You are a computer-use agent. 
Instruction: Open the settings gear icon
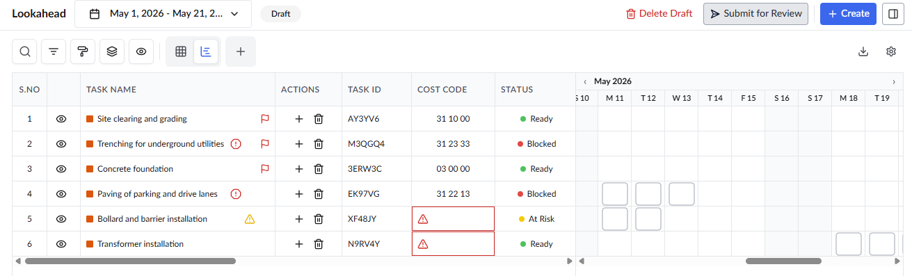(x=891, y=51)
